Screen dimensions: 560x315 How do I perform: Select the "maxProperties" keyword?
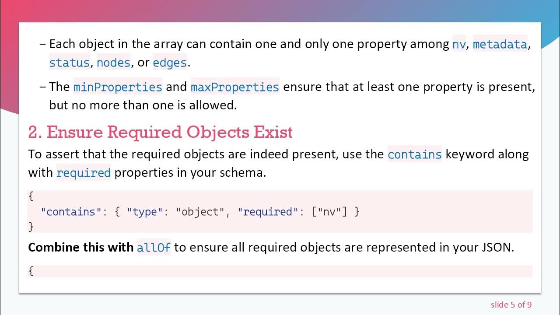(235, 87)
